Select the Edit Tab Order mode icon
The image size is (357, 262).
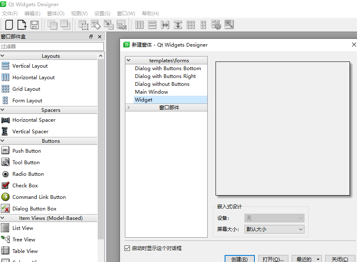point(121,25)
